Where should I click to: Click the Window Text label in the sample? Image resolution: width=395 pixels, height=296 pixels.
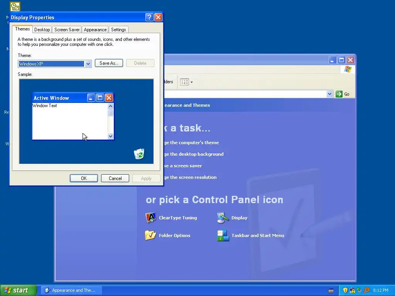coord(45,106)
